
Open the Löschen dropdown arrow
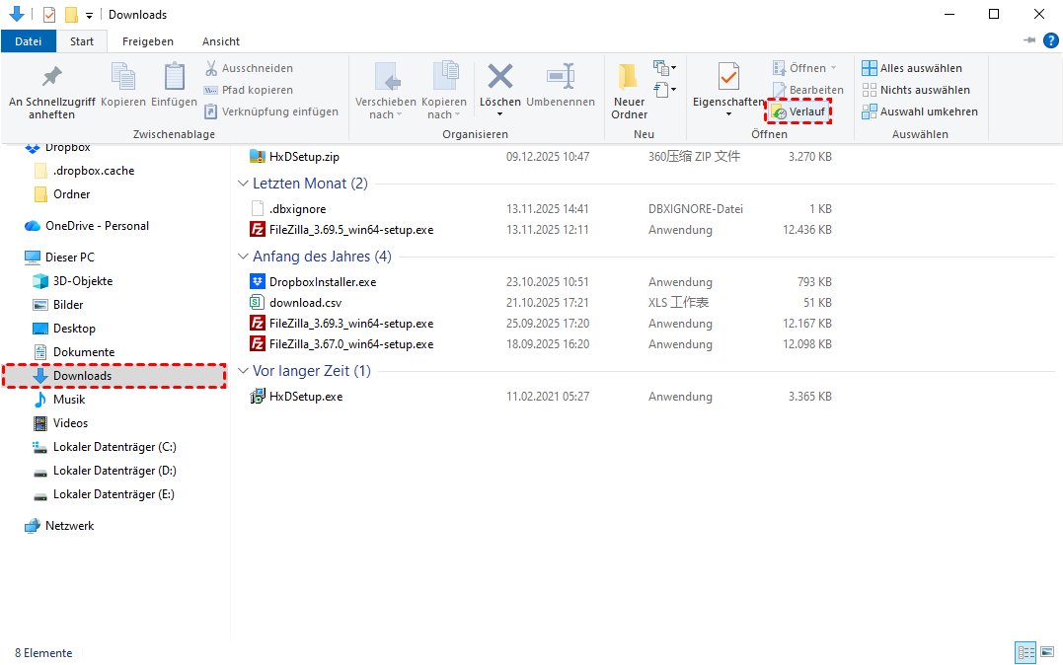click(500, 114)
